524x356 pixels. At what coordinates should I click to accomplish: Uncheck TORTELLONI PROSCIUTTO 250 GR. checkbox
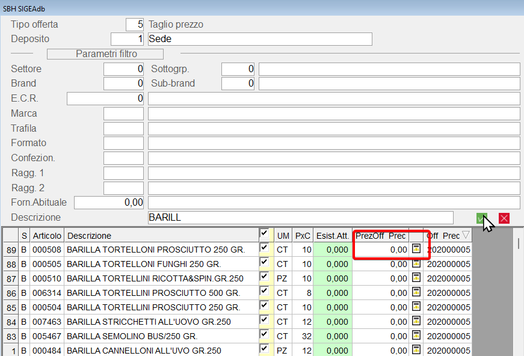(264, 248)
